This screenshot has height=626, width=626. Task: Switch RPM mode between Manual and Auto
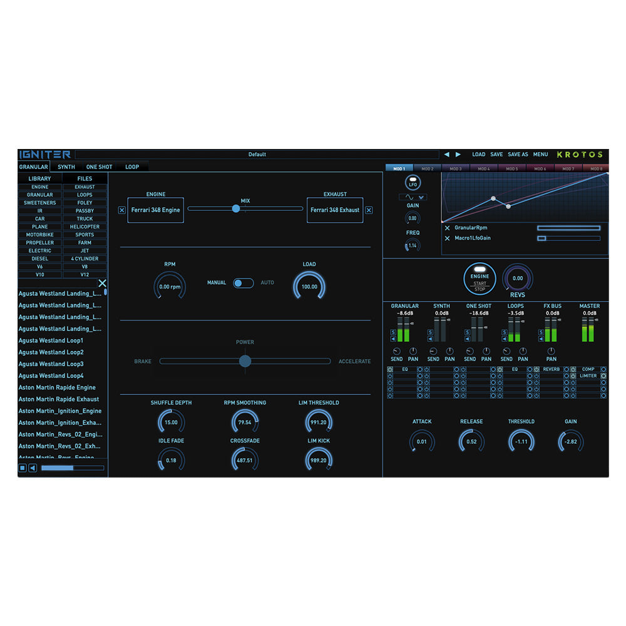point(243,283)
